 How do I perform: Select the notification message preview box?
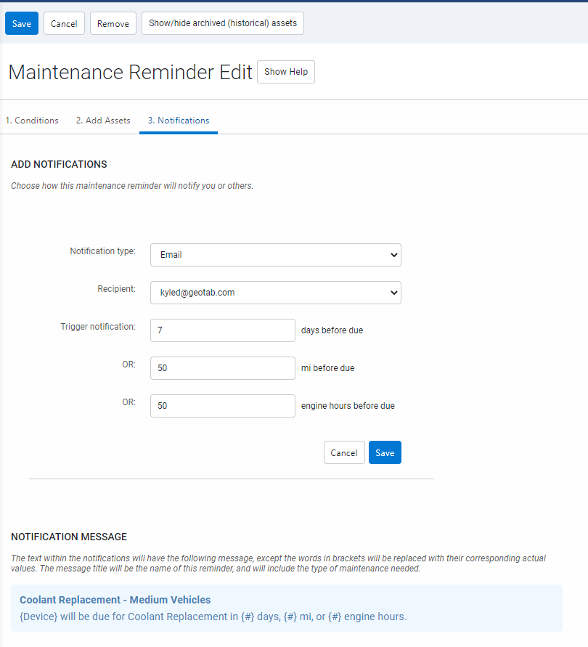click(287, 607)
